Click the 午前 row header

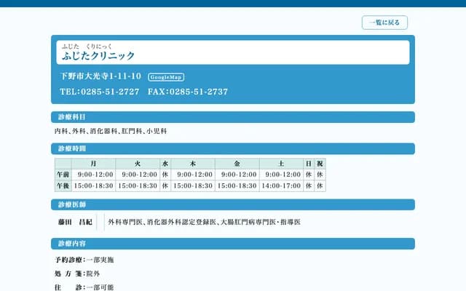pyautogui.click(x=63, y=175)
